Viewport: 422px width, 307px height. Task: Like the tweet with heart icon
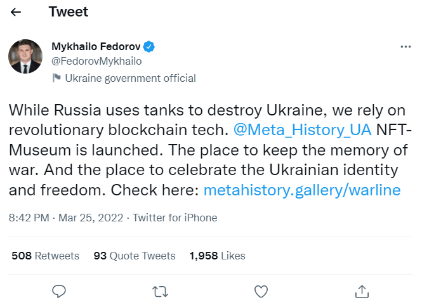tap(261, 291)
